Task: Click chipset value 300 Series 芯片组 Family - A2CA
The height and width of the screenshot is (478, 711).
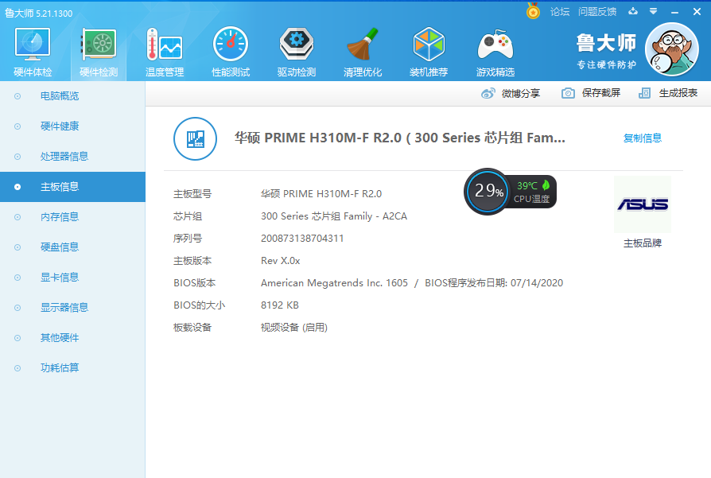Action: (x=334, y=216)
